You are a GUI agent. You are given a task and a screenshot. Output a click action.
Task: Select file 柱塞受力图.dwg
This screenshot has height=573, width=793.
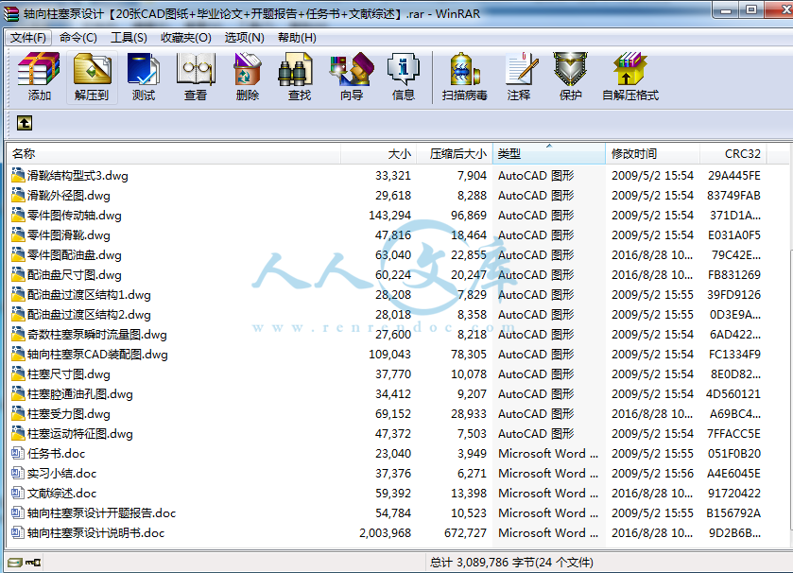[x=69, y=413]
